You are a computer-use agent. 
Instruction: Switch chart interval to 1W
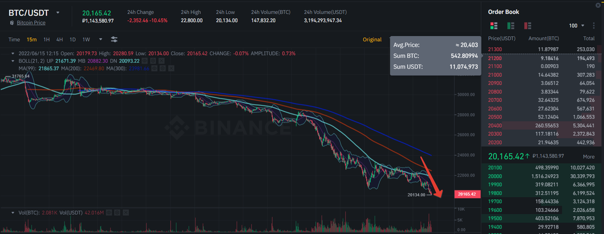click(86, 39)
